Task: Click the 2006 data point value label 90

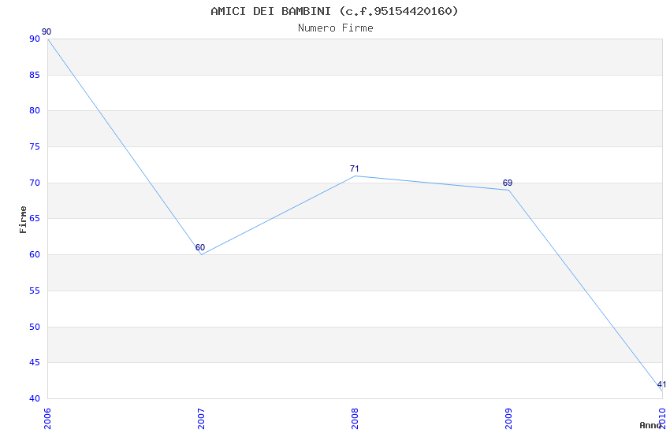Action: 47,32
